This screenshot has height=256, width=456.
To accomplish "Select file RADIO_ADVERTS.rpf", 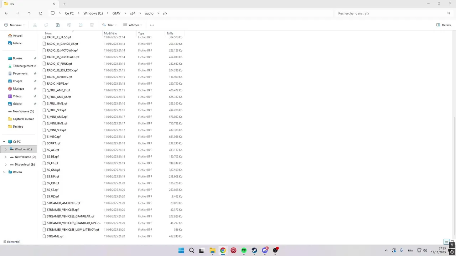I will pyautogui.click(x=59, y=77).
